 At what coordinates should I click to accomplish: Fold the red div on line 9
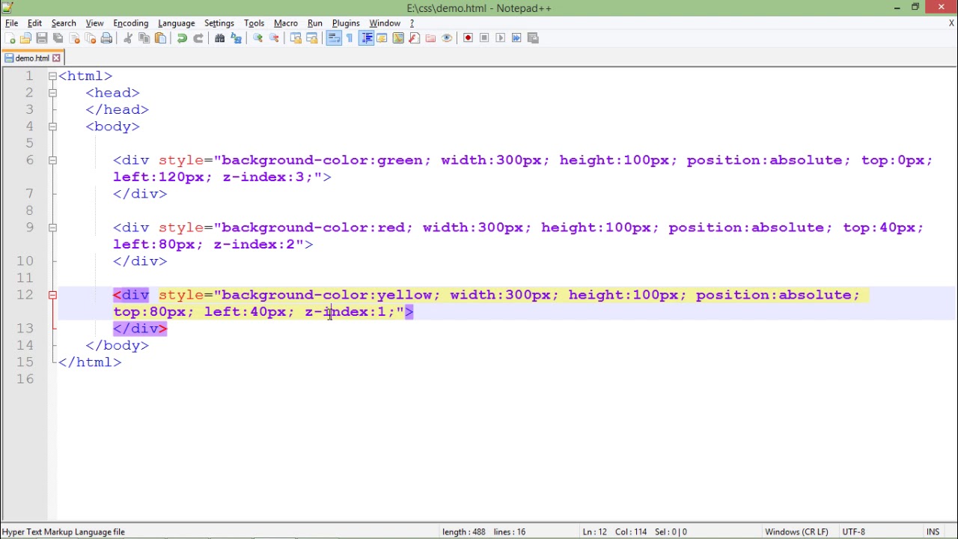[52, 228]
